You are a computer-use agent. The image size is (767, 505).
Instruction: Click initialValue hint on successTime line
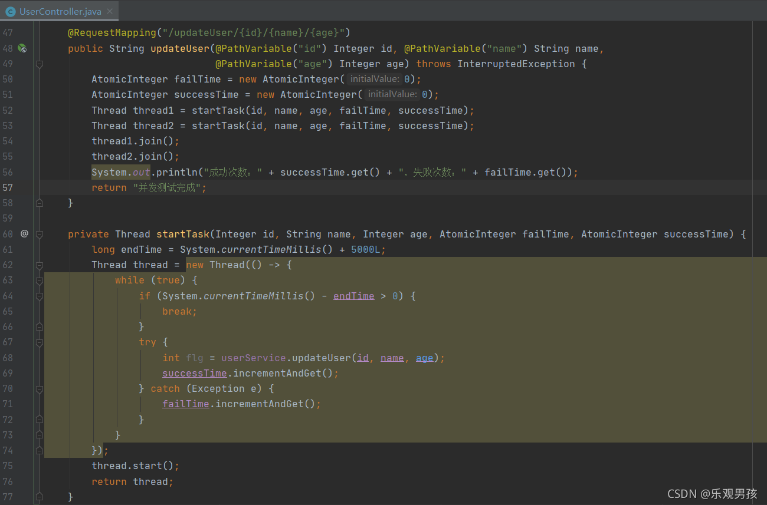coord(392,94)
